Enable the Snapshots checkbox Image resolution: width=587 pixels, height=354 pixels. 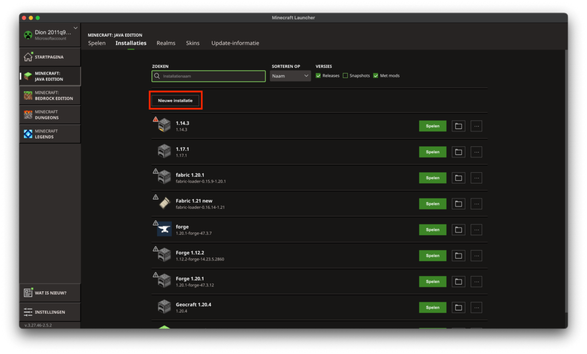pyautogui.click(x=345, y=76)
